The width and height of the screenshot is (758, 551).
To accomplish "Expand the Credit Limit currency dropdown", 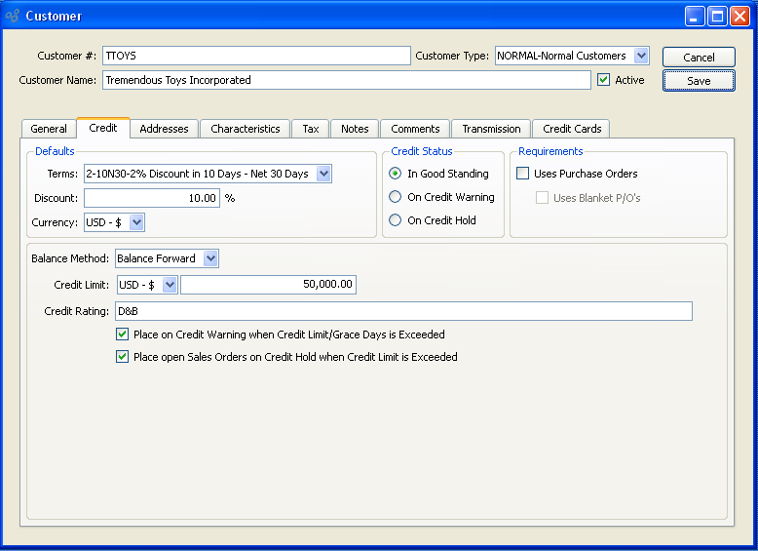I will click(170, 285).
